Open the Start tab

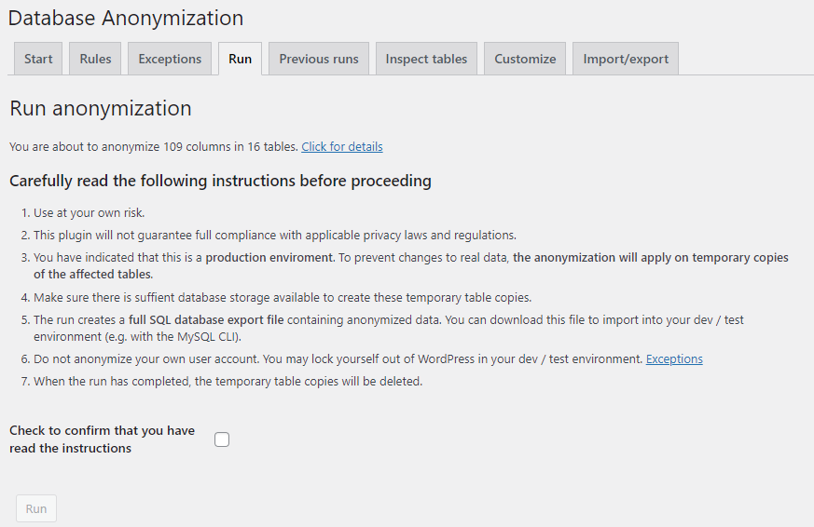click(x=38, y=59)
